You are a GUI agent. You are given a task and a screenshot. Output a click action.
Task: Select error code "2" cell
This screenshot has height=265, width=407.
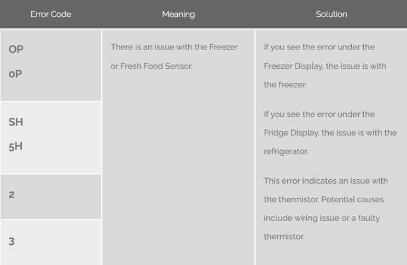click(x=11, y=195)
